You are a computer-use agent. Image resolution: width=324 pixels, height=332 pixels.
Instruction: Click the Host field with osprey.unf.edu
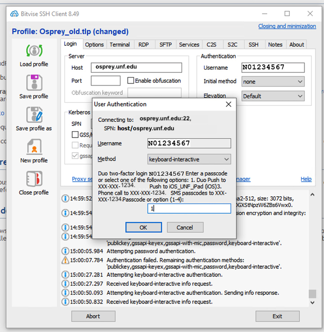[136, 68]
